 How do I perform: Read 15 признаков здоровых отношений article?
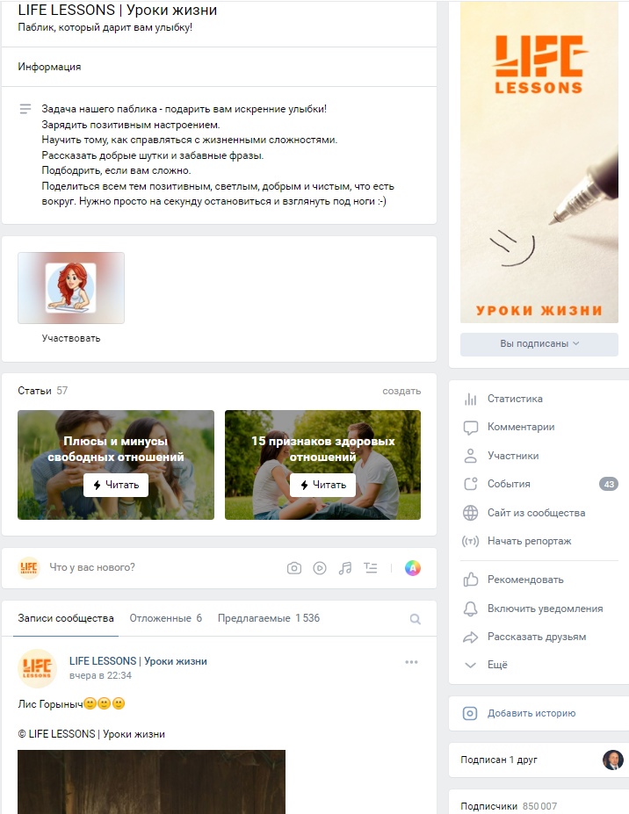point(322,485)
